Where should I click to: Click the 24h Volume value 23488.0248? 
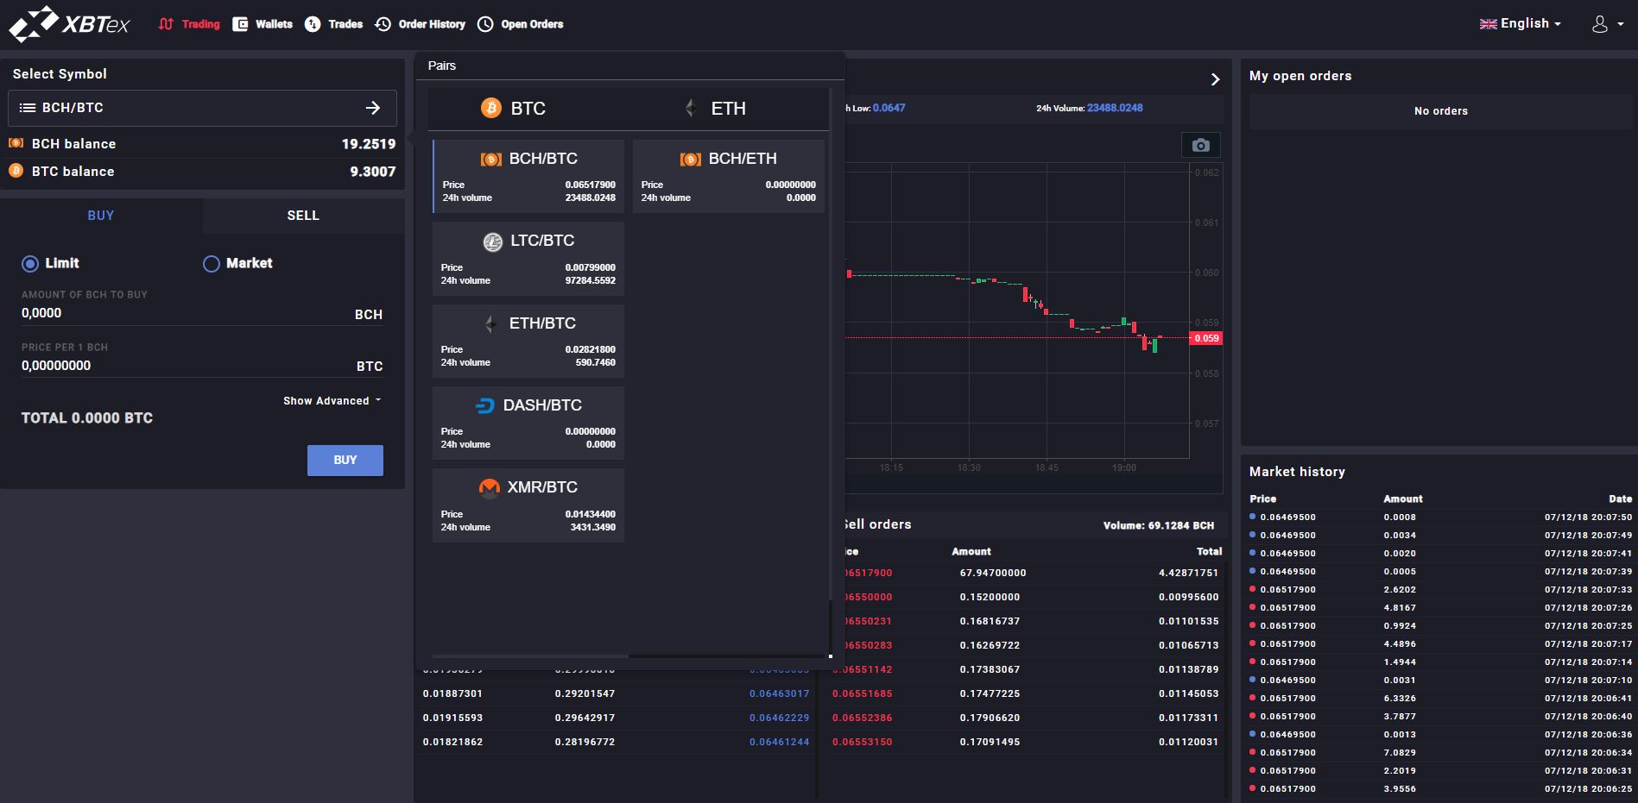pos(1115,108)
